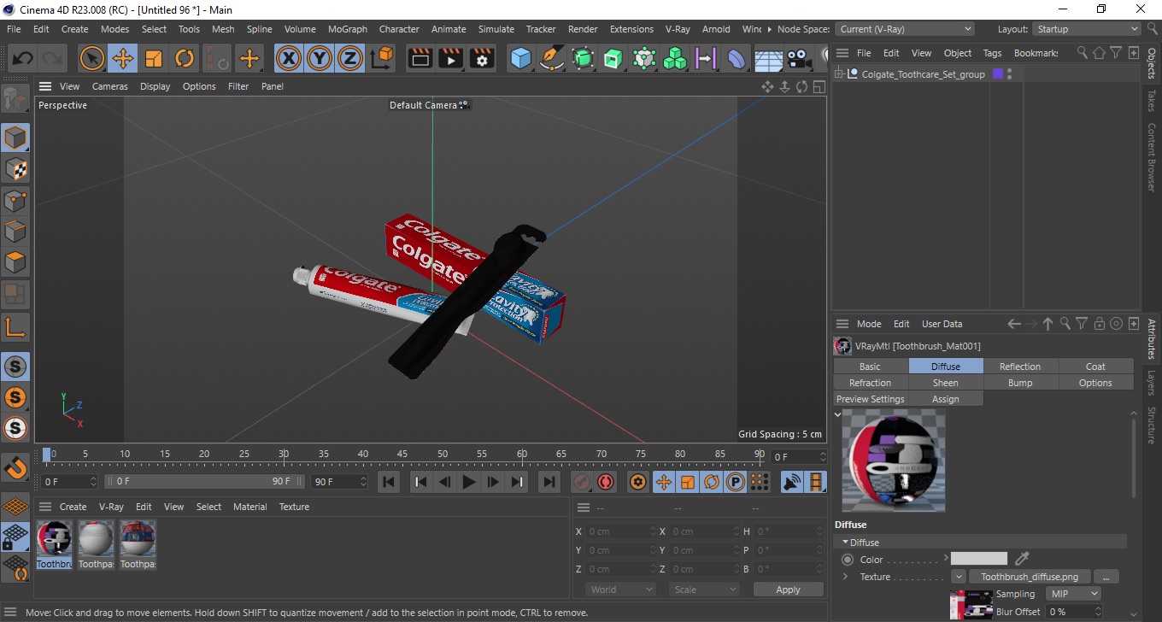
Task: Render to active view clapperboard
Action: [x=420, y=59]
